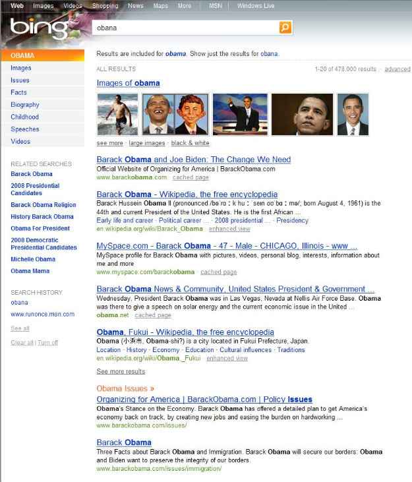This screenshot has width=412, height=482.
Task: Search related '2008 Presidential Candidates'
Action: 35,189
